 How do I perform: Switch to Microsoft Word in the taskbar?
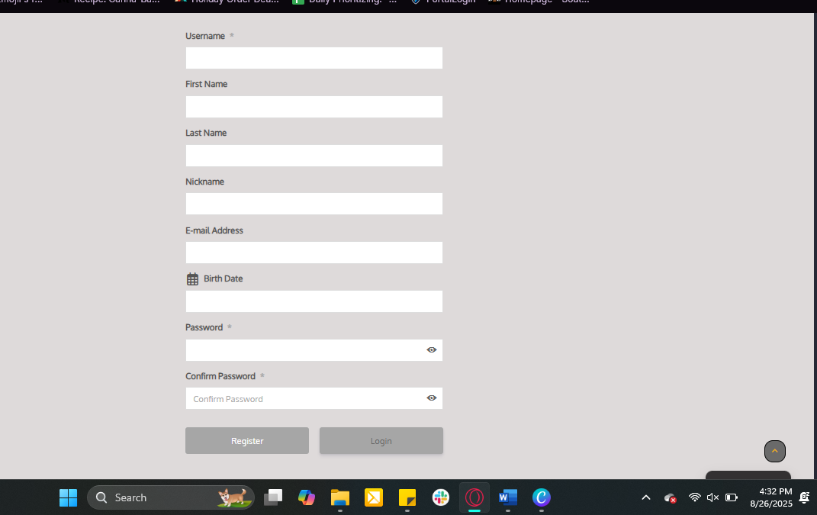pos(507,497)
